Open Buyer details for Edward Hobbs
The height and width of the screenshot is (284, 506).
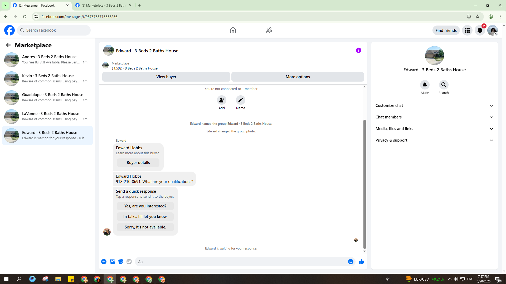pyautogui.click(x=138, y=163)
